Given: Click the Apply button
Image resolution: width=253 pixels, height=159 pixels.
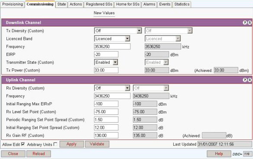Looking at the screenshot, I should pos(71,144).
